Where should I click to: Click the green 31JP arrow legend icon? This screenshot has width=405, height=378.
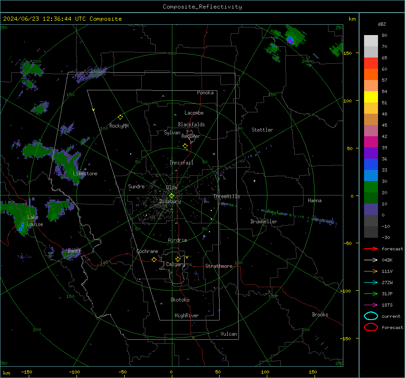coord(371,294)
